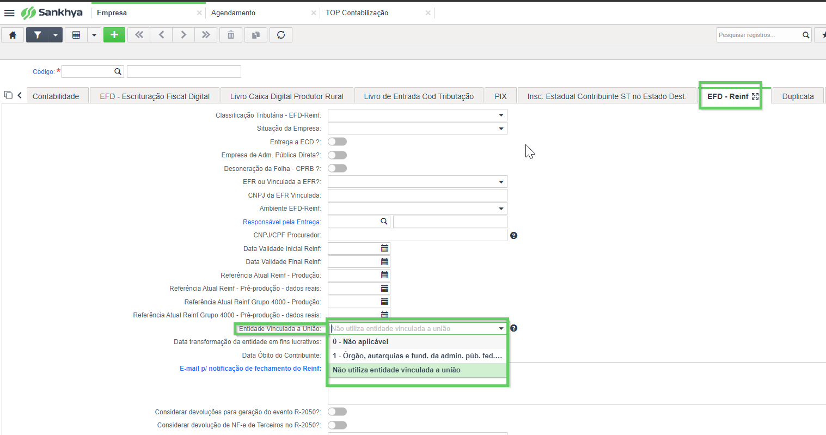Go to the next record
The image size is (826, 435).
point(183,35)
